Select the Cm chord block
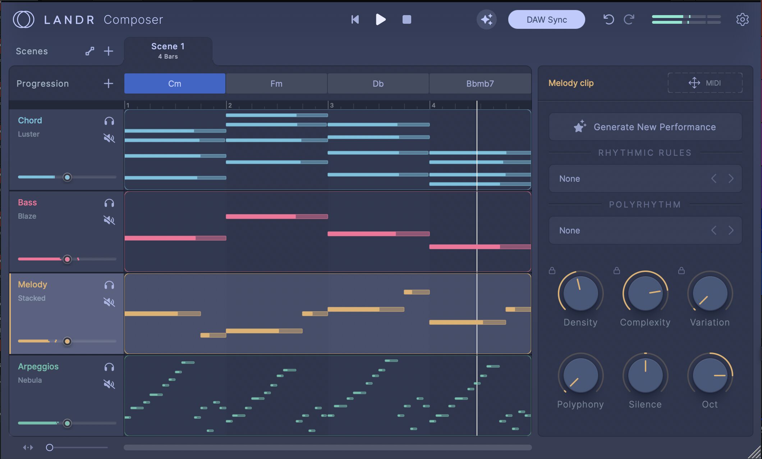Screen dimensions: 762x459 175,83
